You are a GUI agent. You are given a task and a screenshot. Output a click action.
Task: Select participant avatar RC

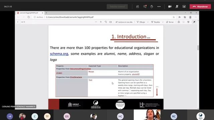click(x=174, y=116)
